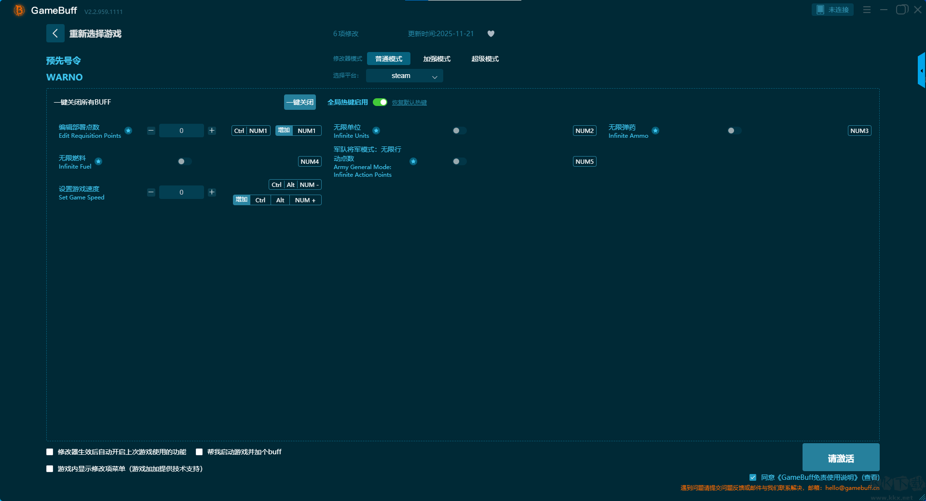Open the steam platform dropdown

[404, 76]
